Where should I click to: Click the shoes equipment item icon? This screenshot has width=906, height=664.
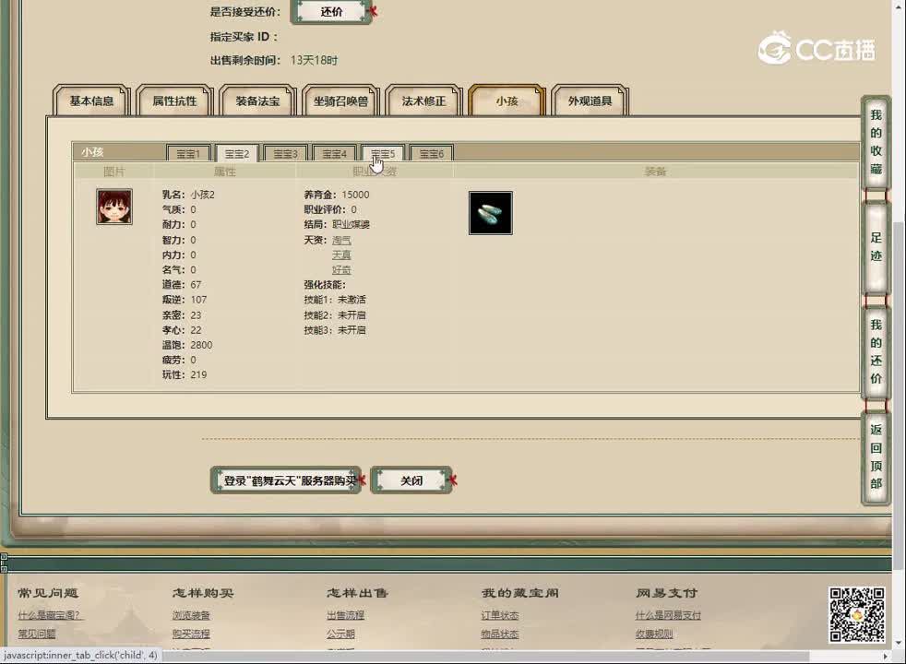pos(491,213)
